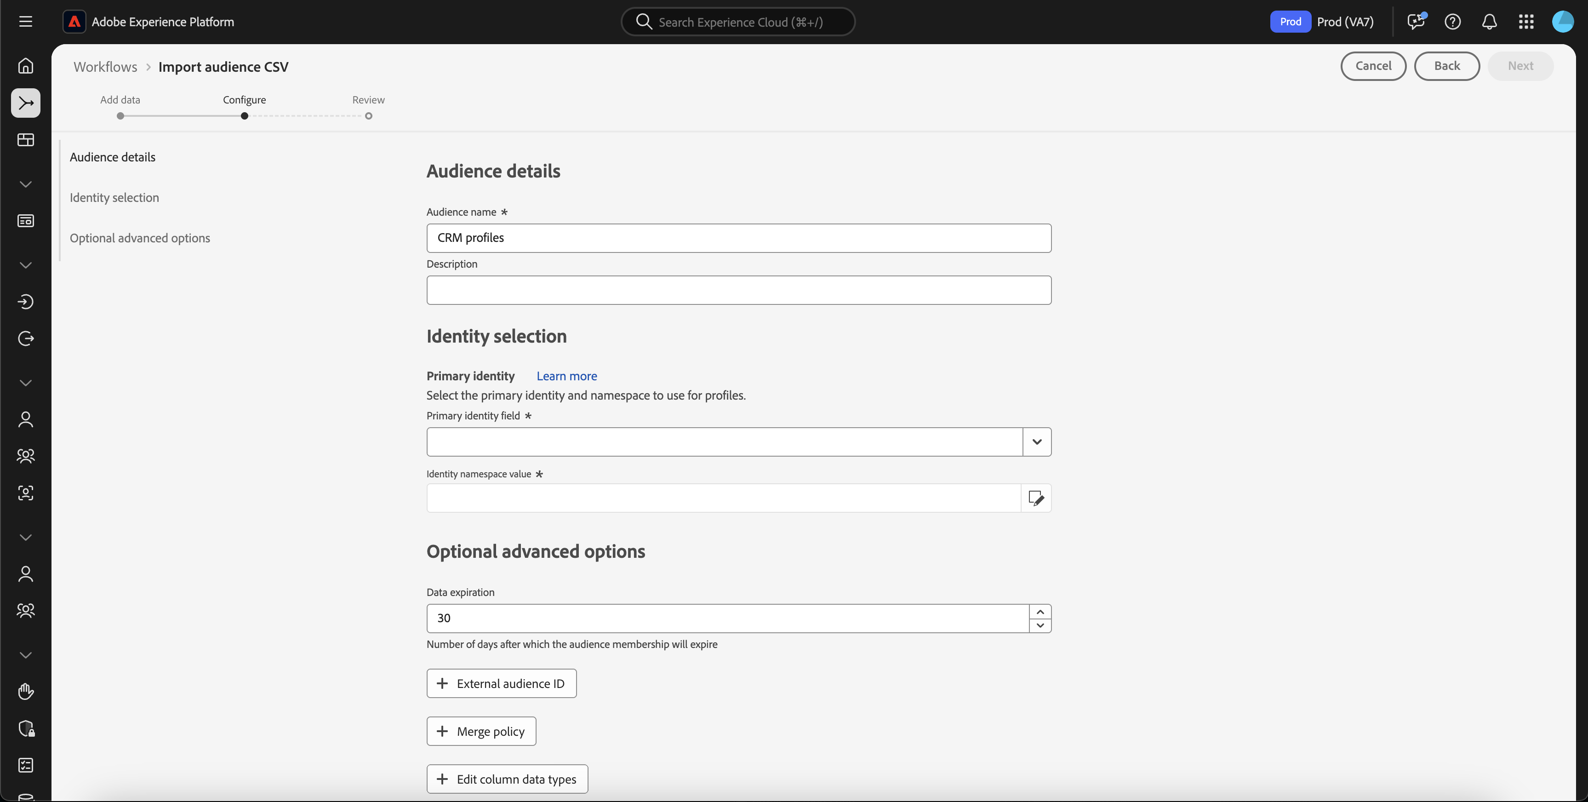1588x802 pixels.
Task: Open the app switcher grid icon
Action: tap(1526, 22)
